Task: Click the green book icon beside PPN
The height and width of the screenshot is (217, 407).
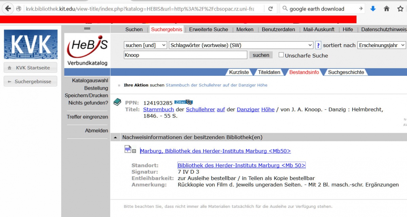Action: click(117, 102)
